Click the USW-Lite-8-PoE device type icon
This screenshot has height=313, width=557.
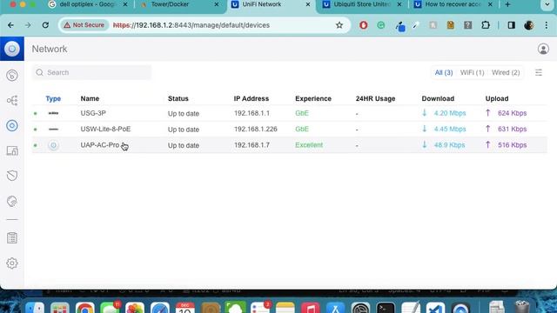[53, 130]
